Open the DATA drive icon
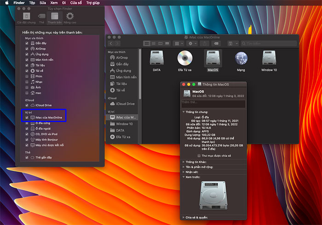 156,58
